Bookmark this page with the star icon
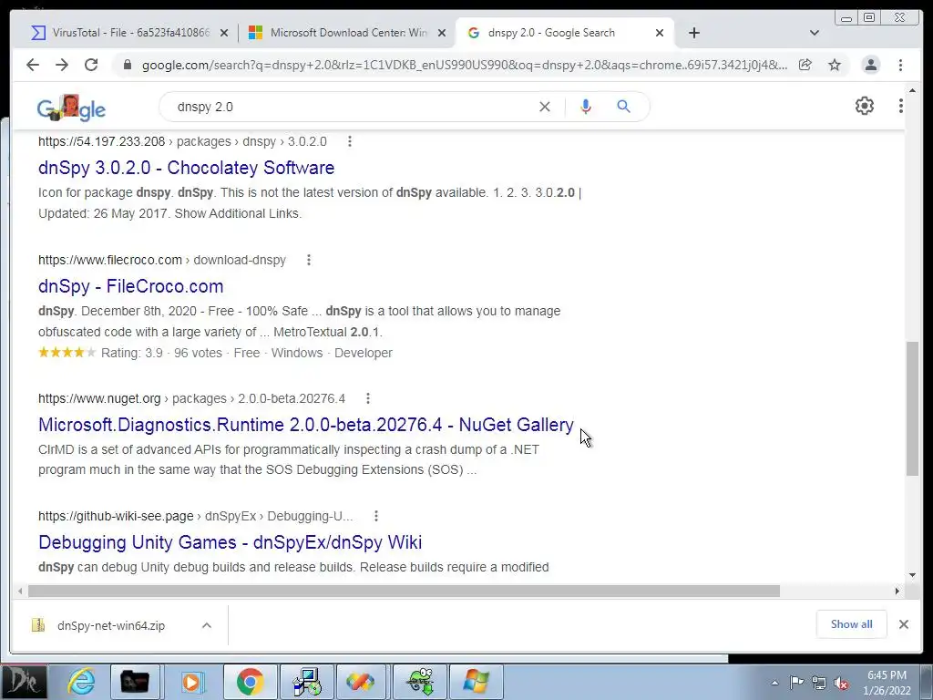This screenshot has height=700, width=933. (835, 65)
